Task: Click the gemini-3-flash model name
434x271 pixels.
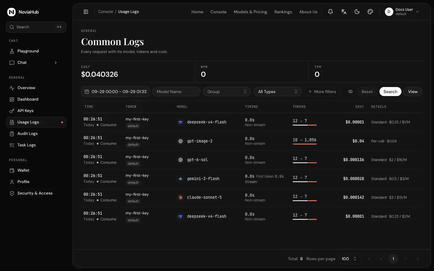Action: click(203, 179)
